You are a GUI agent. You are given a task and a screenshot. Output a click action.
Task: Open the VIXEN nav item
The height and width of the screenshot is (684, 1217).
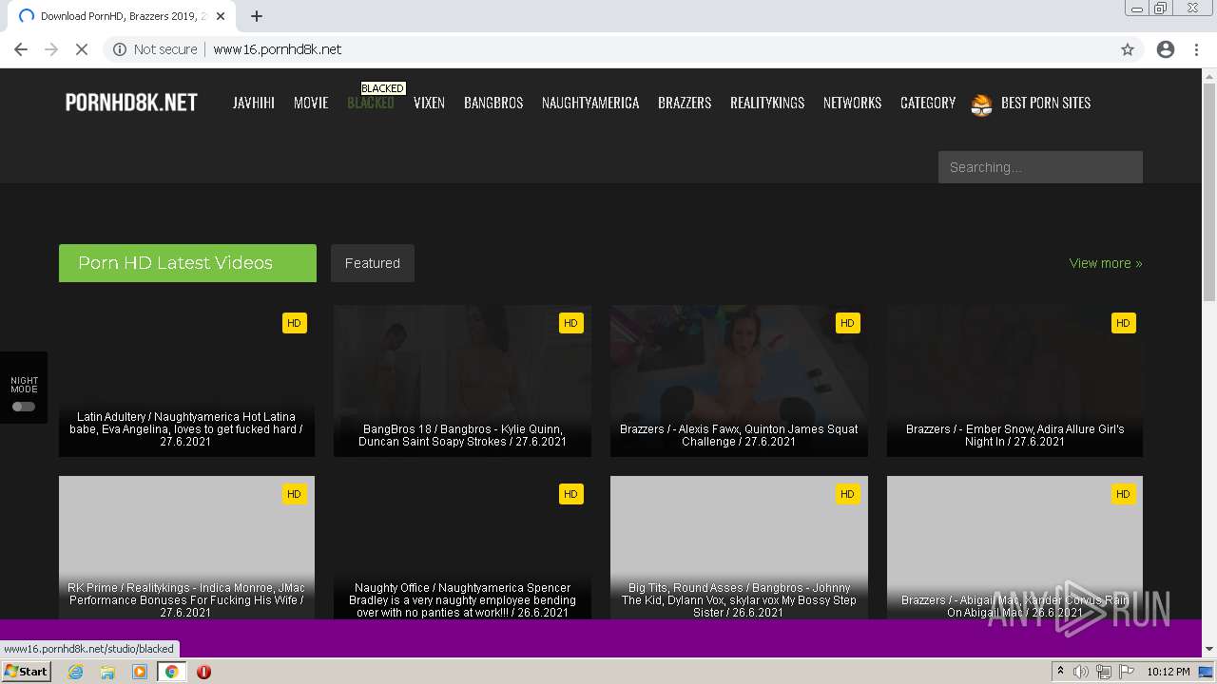click(x=429, y=103)
